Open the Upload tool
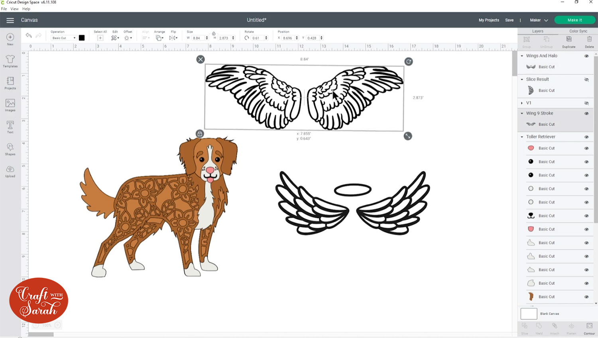This screenshot has height=338, width=598. [x=10, y=170]
